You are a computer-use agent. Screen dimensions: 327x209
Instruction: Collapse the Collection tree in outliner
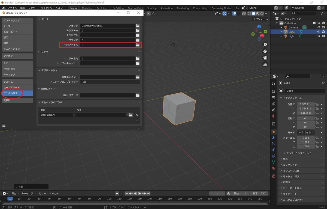coord(277,23)
